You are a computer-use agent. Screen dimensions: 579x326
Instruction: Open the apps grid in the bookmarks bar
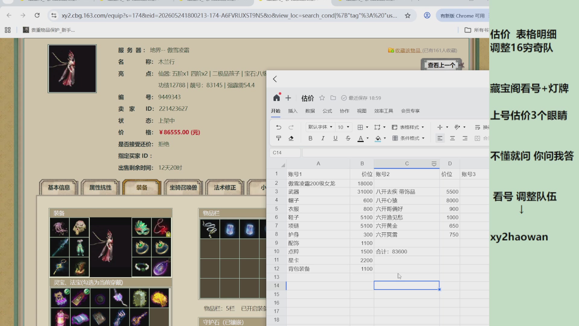(8, 30)
